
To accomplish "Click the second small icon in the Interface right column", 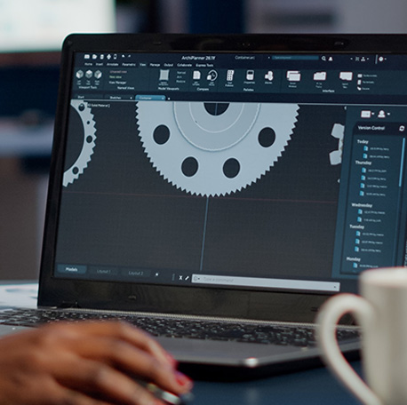I will (x=360, y=83).
